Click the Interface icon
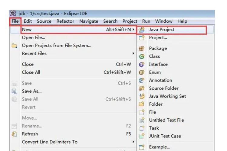 (141, 64)
